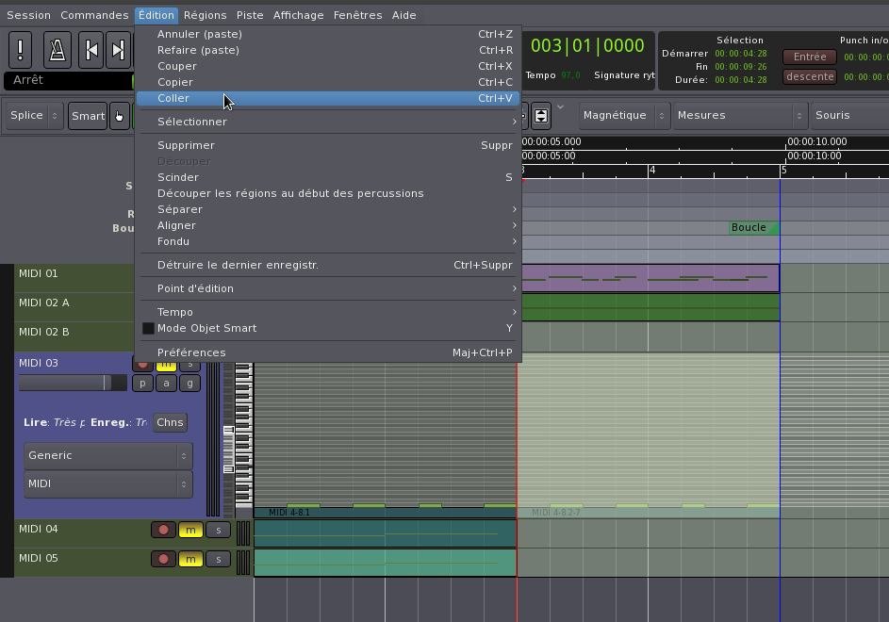Click the Chns channel selector button
This screenshot has height=622, width=889.
click(170, 422)
